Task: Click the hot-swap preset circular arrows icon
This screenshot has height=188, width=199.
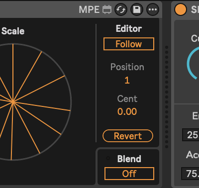Action: pos(121,9)
